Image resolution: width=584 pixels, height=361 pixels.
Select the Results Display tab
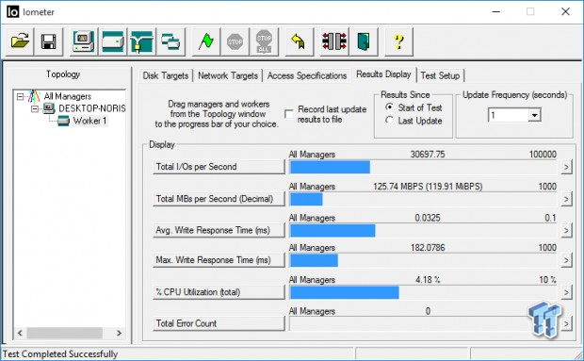coord(383,74)
